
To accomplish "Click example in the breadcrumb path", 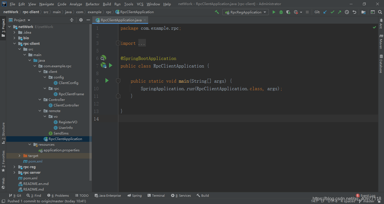I will [x=94, y=12].
